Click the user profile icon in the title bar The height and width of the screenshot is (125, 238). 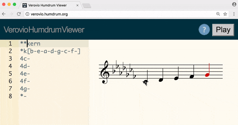[x=234, y=4]
